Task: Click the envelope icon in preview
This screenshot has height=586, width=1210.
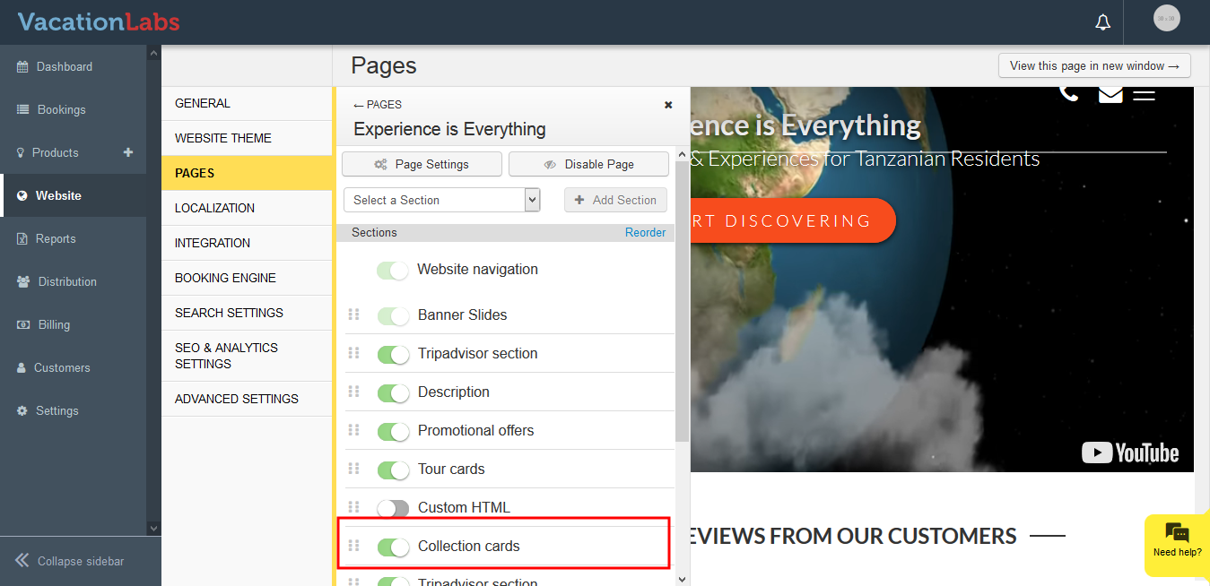Action: tap(1110, 93)
